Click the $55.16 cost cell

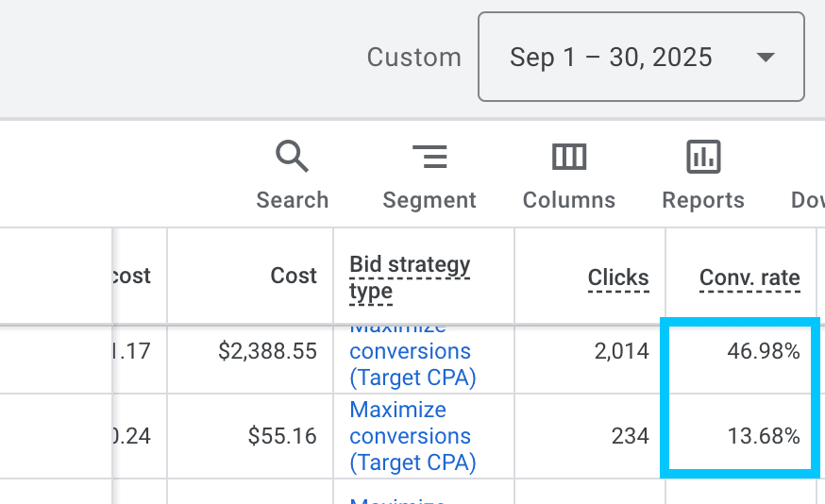282,436
